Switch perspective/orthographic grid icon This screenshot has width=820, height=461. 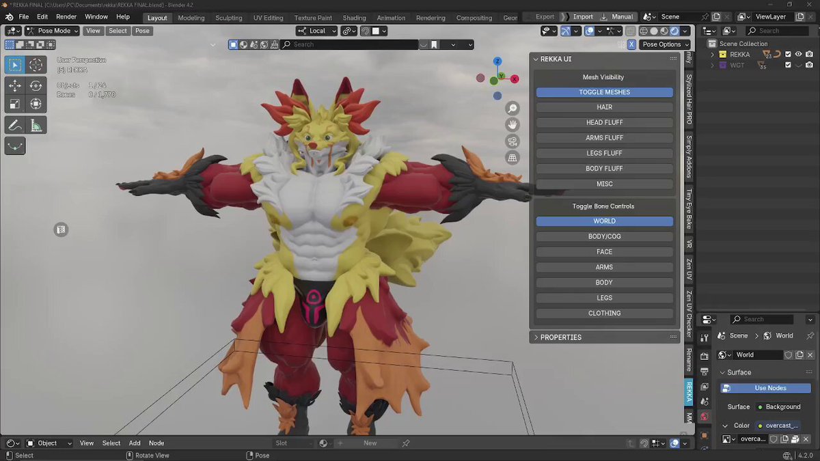pyautogui.click(x=512, y=158)
